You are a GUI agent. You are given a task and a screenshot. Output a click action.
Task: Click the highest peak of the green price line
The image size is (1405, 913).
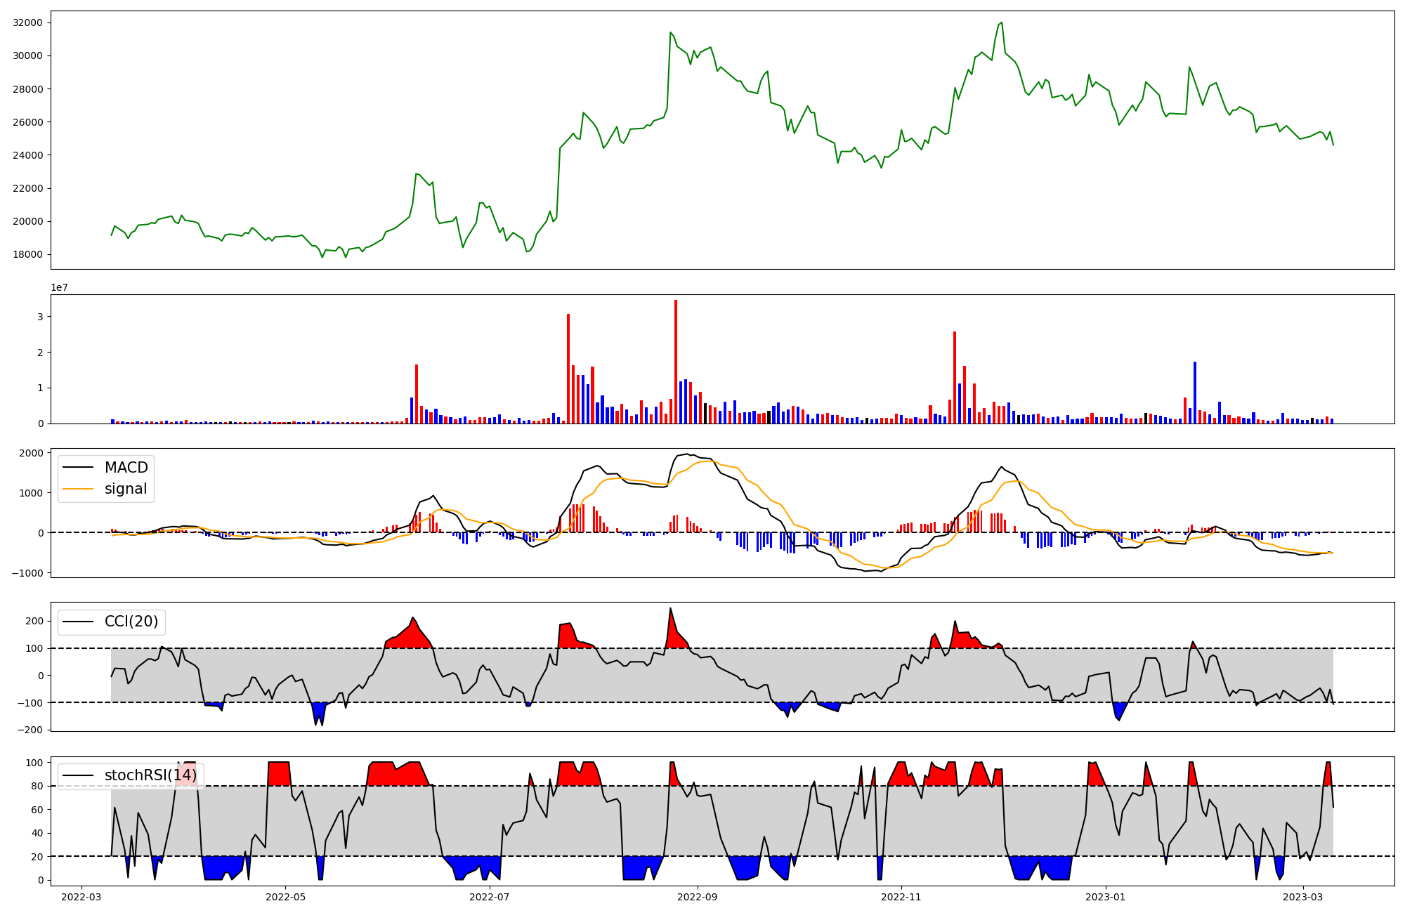coord(1002,22)
